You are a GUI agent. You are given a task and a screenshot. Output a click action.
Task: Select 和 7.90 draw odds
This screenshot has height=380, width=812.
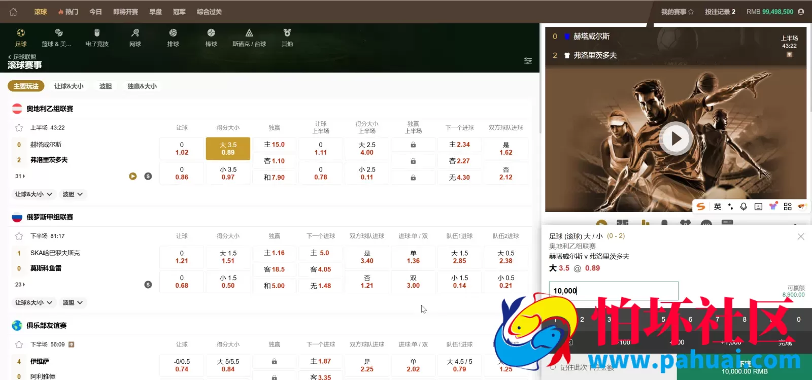click(274, 178)
